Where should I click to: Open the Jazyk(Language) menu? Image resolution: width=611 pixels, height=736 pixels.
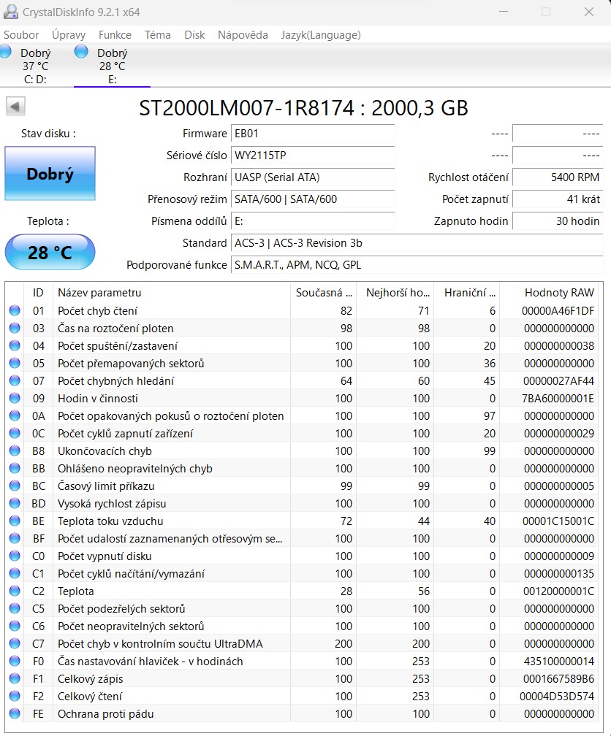[x=321, y=35]
